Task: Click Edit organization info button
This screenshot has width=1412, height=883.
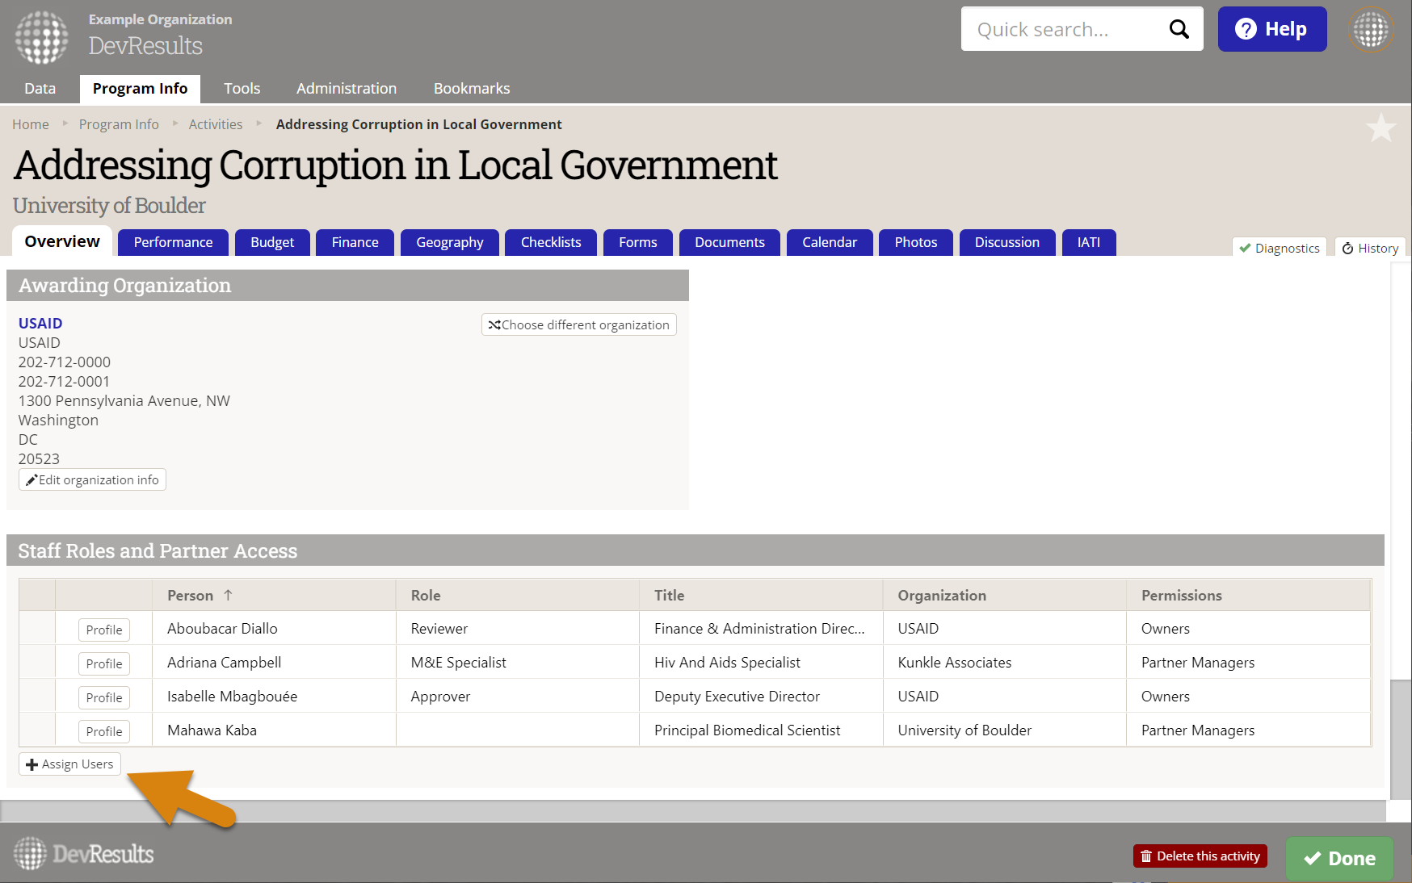Action: tap(92, 479)
